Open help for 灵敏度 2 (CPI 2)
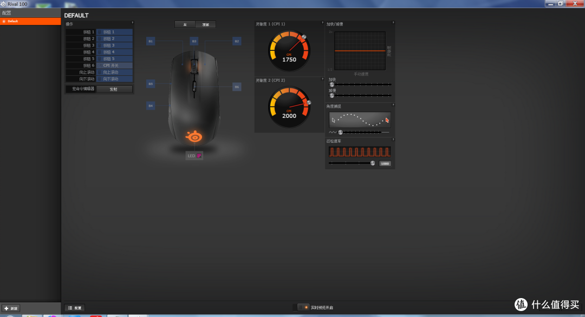 (322, 79)
